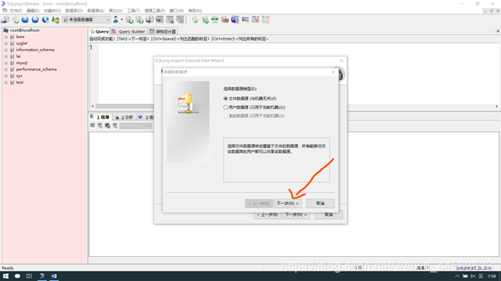Click the first small icon in result toolbar

click(93, 125)
